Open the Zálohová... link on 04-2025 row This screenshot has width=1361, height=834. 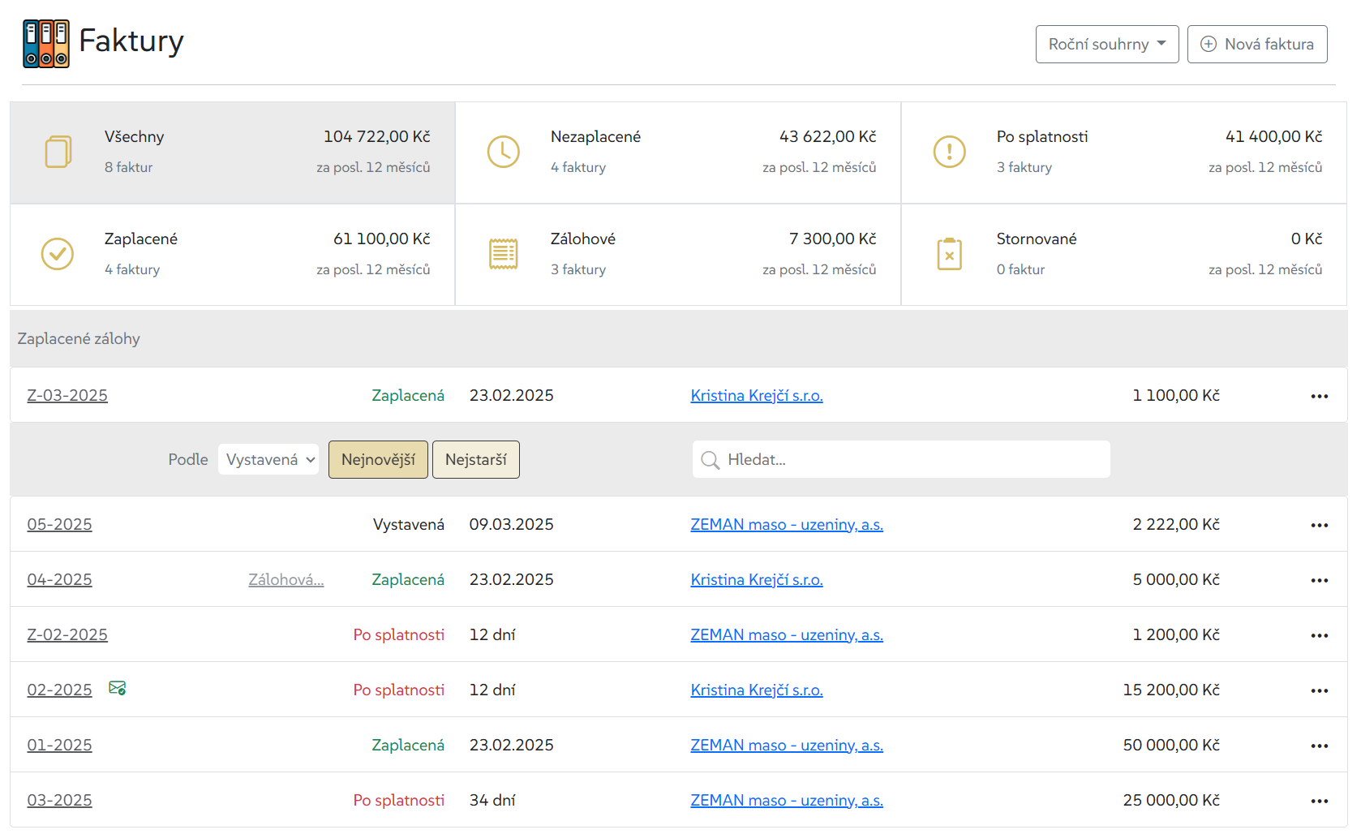pyautogui.click(x=286, y=579)
